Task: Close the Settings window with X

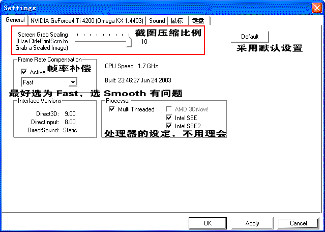Action: (x=316, y=7)
